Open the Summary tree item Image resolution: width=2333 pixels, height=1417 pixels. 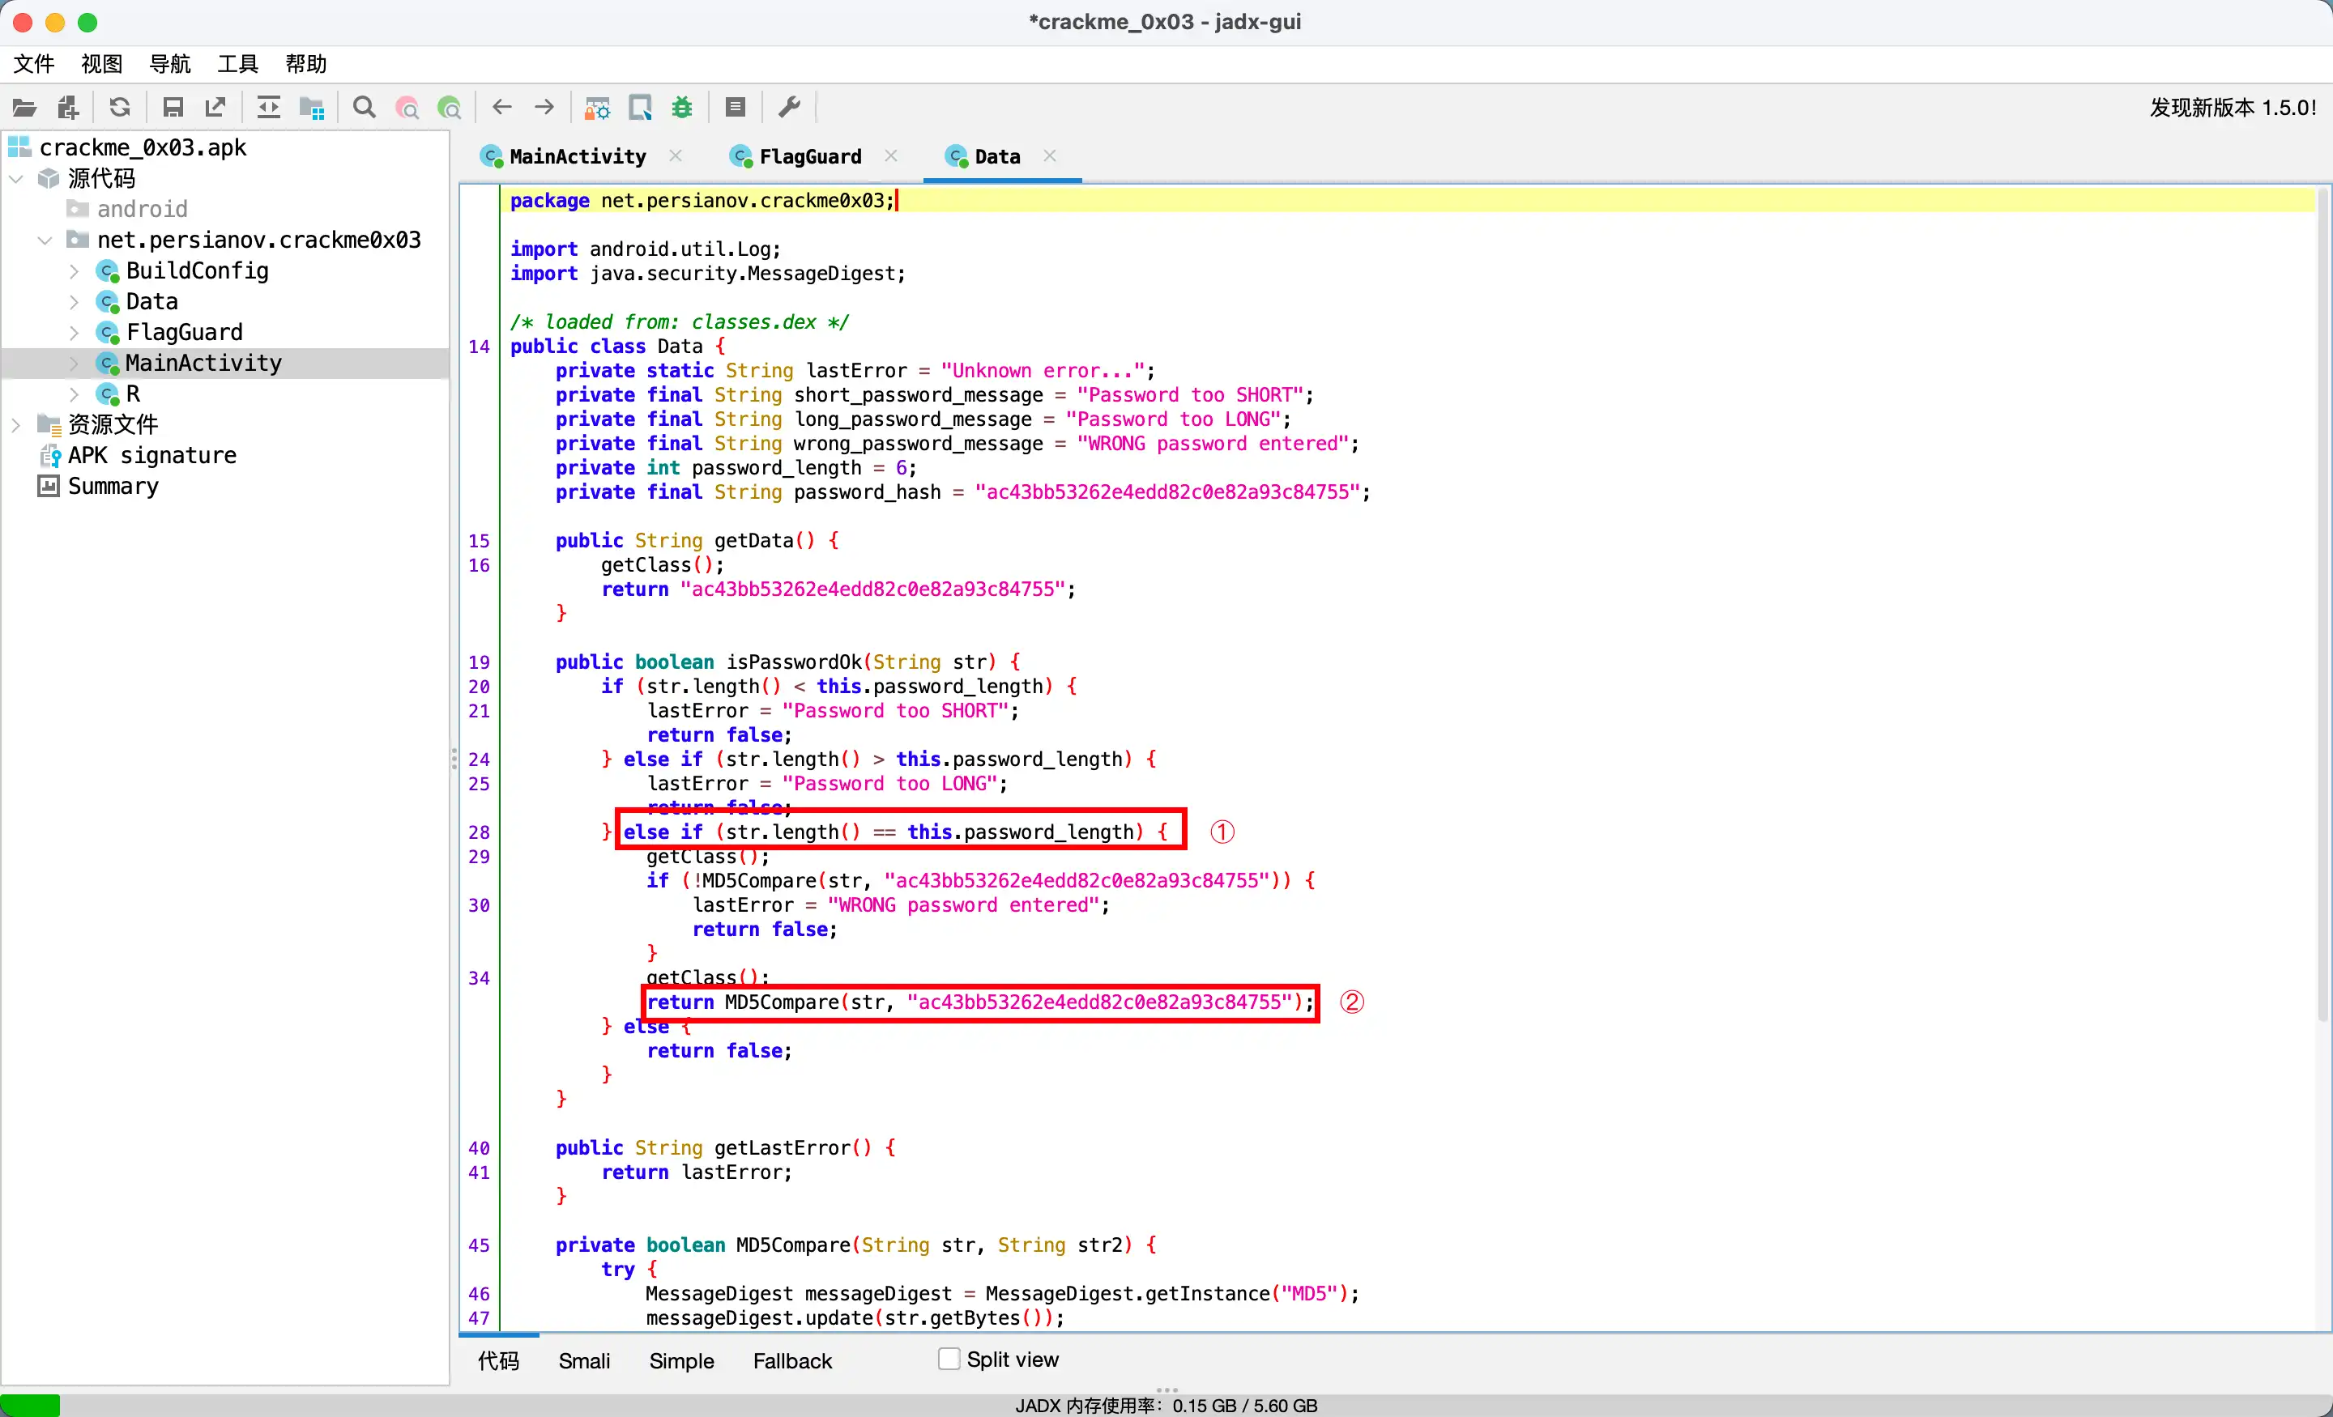click(x=113, y=486)
